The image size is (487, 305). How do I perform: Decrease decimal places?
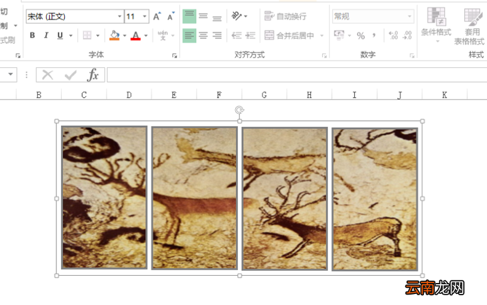pyautogui.click(x=407, y=35)
